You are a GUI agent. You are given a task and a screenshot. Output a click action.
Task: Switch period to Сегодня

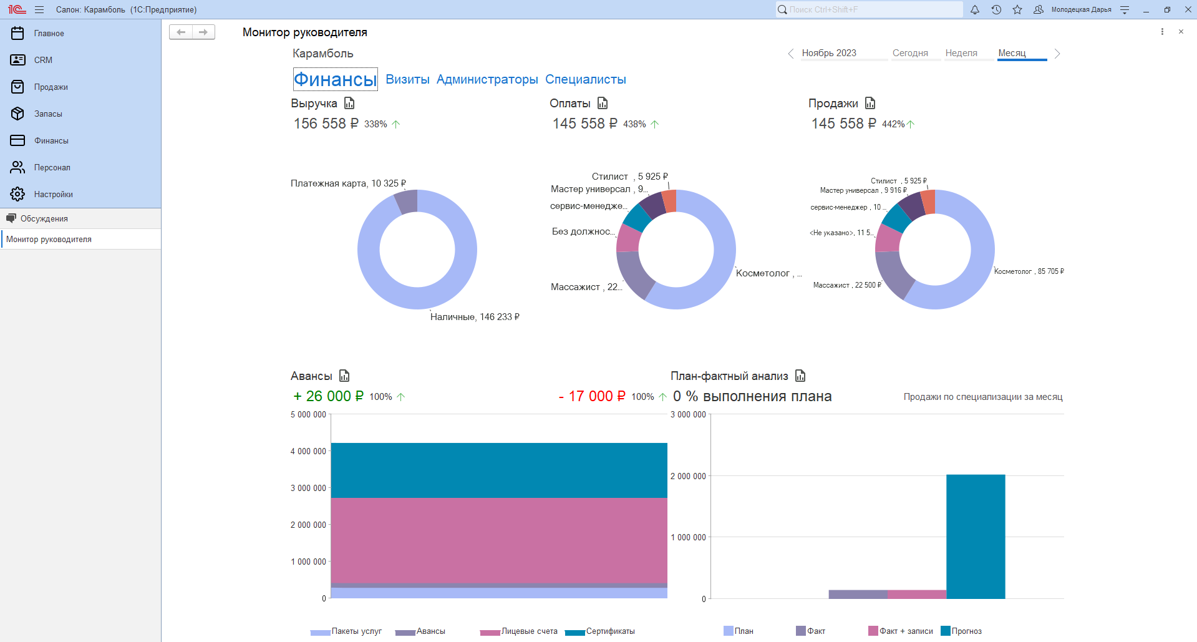click(910, 54)
